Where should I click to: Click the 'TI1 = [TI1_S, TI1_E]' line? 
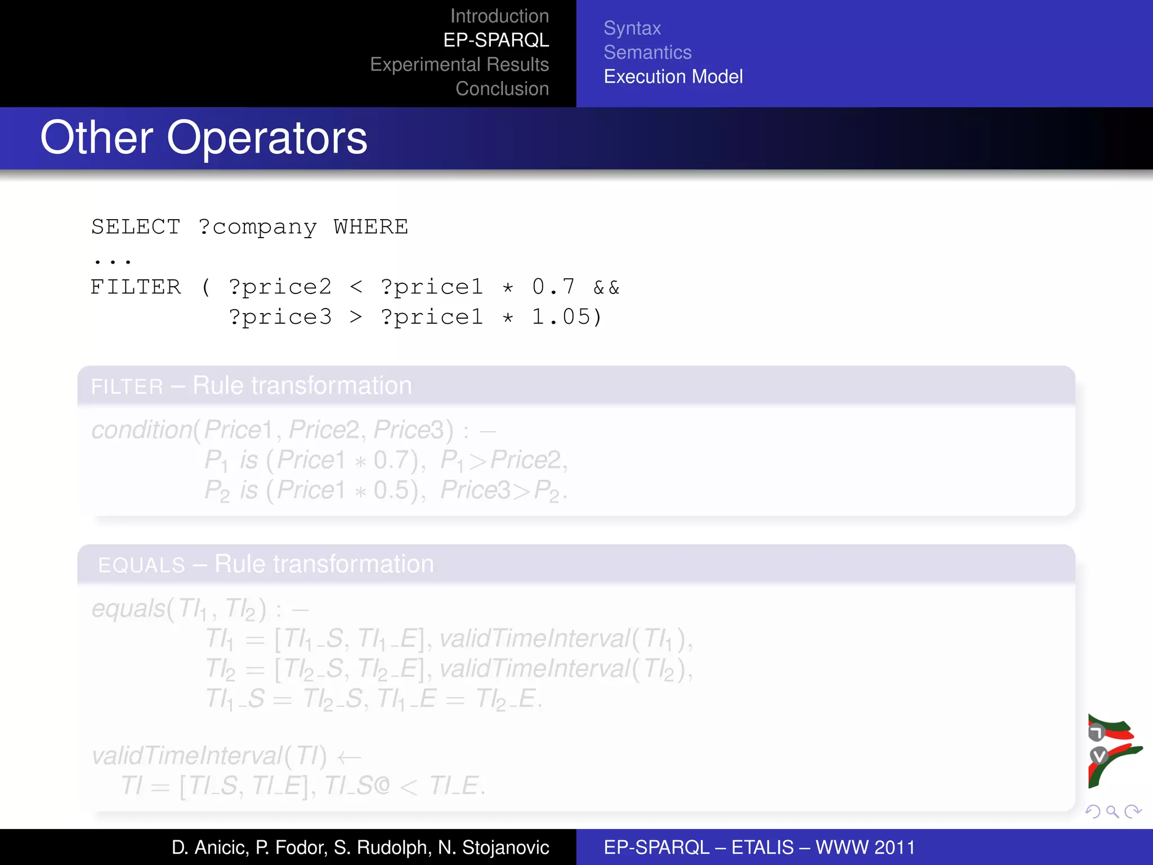click(x=449, y=640)
